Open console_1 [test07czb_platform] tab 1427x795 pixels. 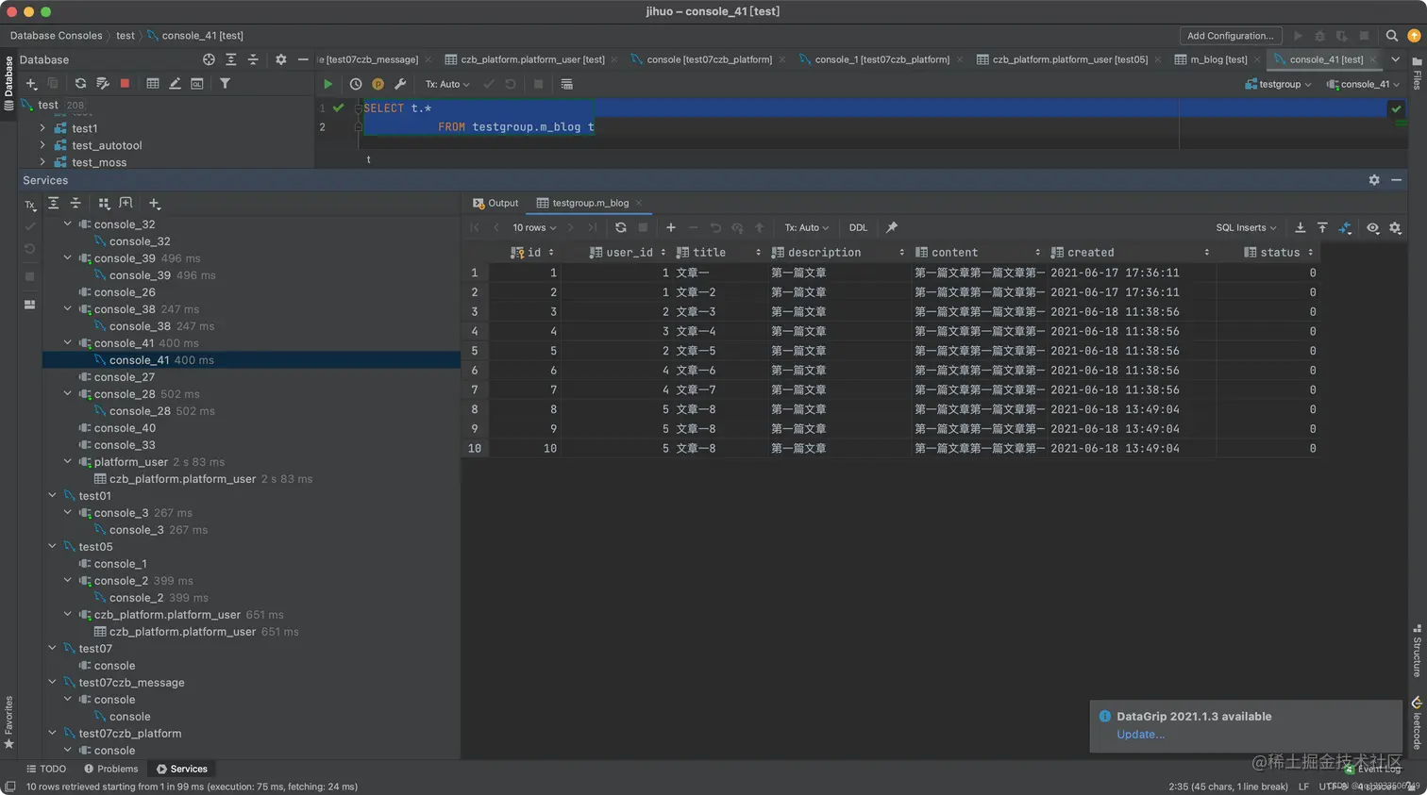881,59
